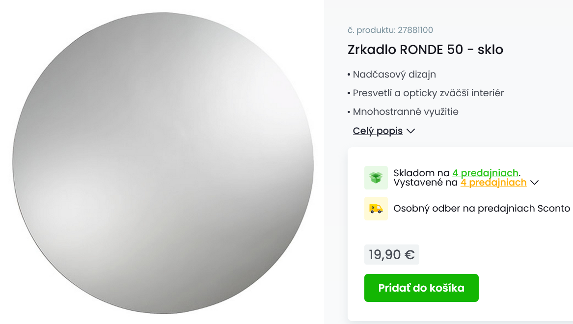Select the product image of the mirror
Image resolution: width=573 pixels, height=324 pixels.
point(162,162)
